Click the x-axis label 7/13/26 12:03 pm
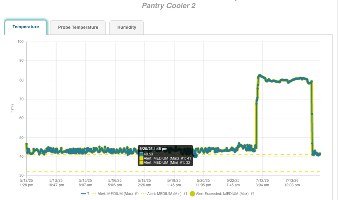 292,183
